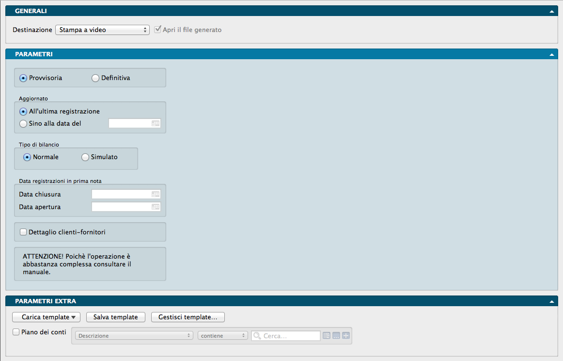
Task: Choose the Sino alla data del option
Action: pyautogui.click(x=23, y=124)
